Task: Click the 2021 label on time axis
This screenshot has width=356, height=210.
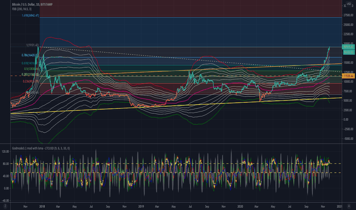Action: pyautogui.click(x=340, y=207)
